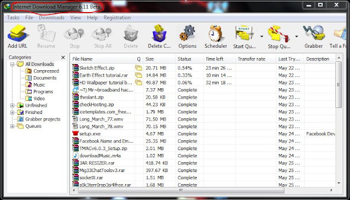Collapse the All Downloads tree node

pos(12,64)
